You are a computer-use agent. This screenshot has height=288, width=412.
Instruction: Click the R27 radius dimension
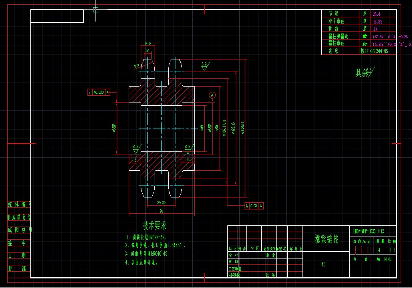[137, 66]
